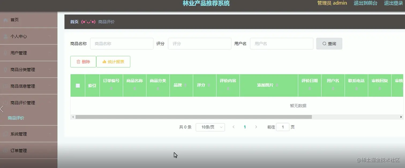Click the magnifier icon in 查询 button
The width and height of the screenshot is (405, 168).
click(324, 44)
